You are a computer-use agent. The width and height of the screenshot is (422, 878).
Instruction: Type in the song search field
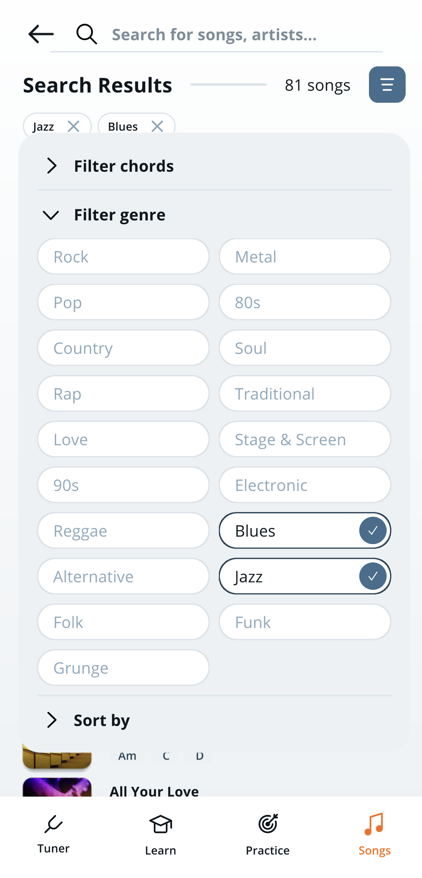click(x=246, y=34)
